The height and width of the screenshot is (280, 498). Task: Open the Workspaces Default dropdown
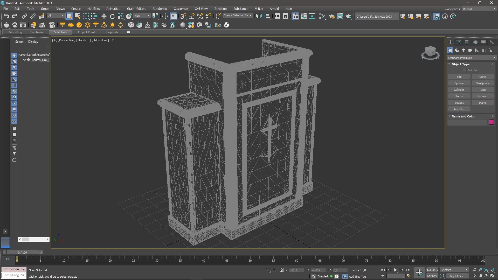pos(479,9)
